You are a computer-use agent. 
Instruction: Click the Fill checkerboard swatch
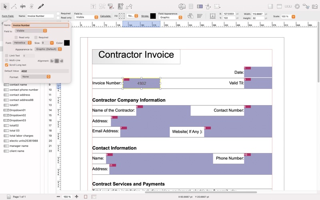(x=122, y=16)
